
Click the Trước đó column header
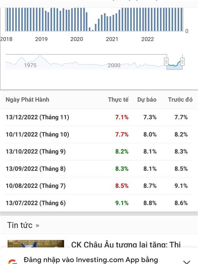pyautogui.click(x=180, y=100)
